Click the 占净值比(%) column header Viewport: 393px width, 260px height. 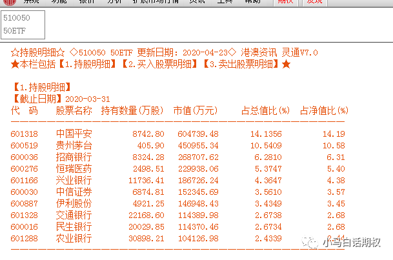(x=325, y=110)
